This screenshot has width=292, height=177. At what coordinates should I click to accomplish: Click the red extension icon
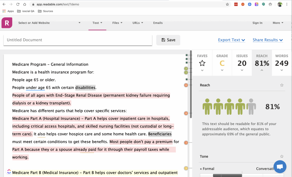point(236,4)
